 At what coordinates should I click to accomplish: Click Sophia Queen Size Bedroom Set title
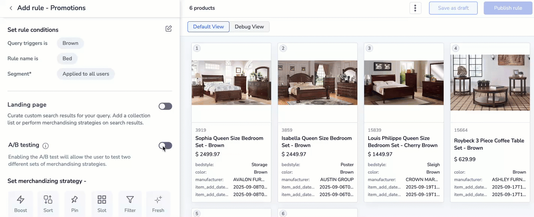pyautogui.click(x=229, y=142)
